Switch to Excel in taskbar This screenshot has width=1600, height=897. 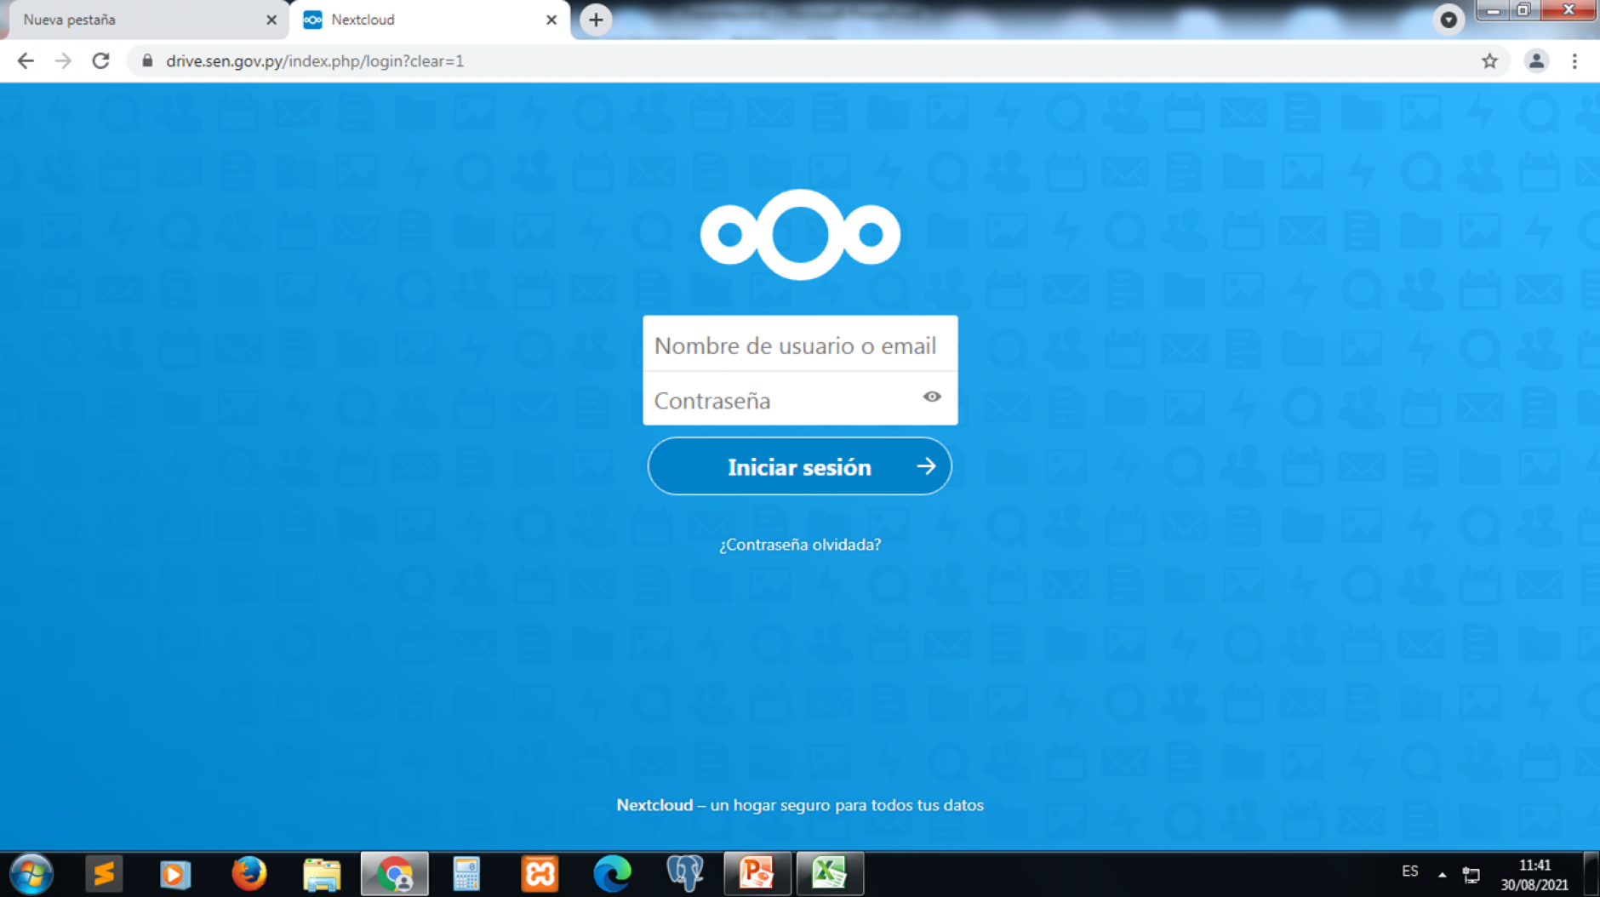(830, 874)
